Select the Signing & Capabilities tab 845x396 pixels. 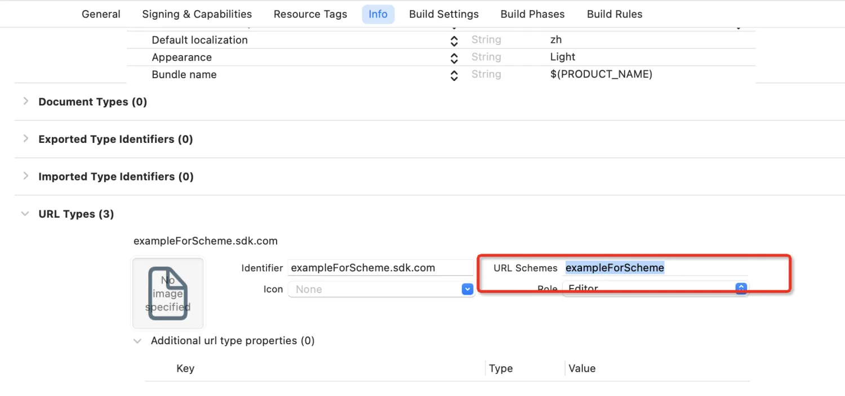(197, 13)
